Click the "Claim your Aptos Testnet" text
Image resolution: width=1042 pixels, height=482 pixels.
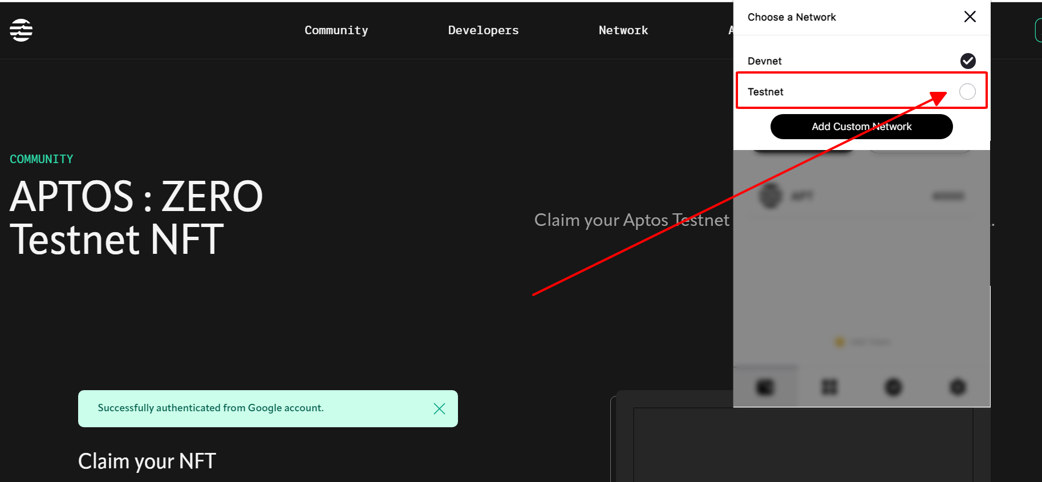632,220
